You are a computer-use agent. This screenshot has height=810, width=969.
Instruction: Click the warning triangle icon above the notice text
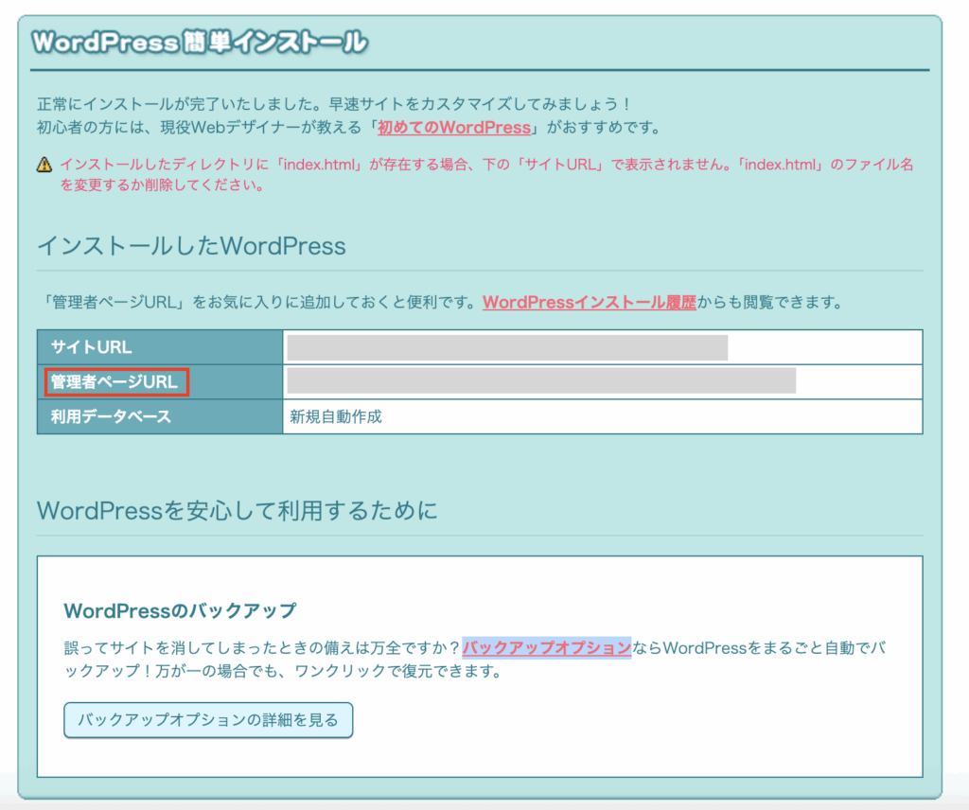pyautogui.click(x=44, y=167)
